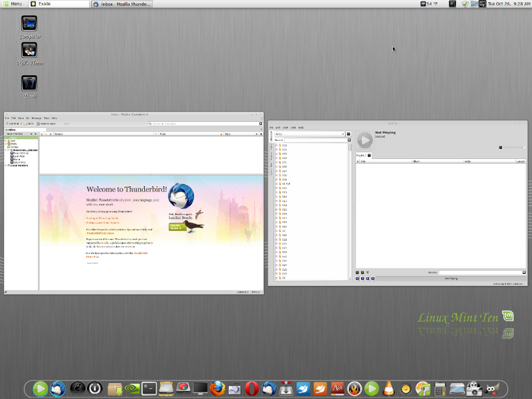Click the Exaile rescan collection icon beside Artist dropdown
The height and width of the screenshot is (399, 532).
[x=348, y=134]
